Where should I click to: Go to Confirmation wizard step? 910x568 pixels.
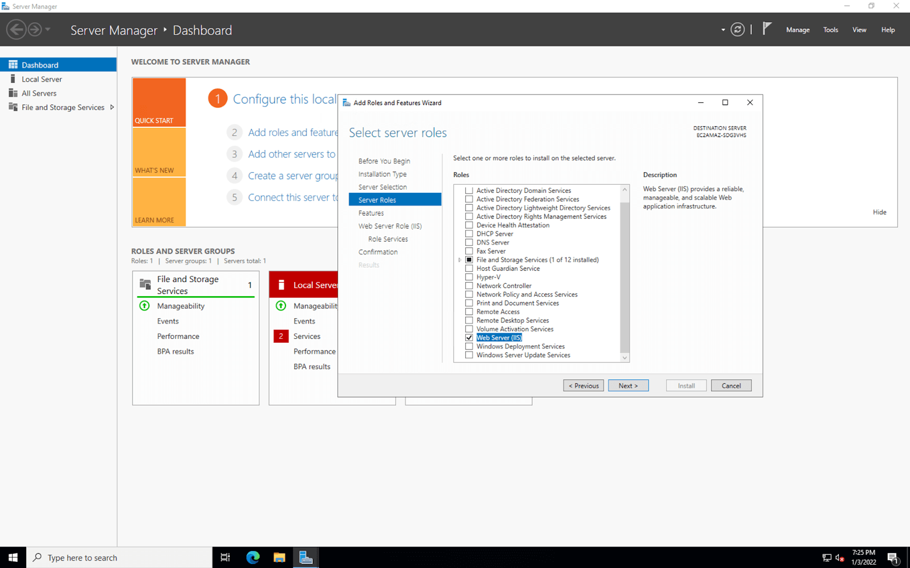tap(378, 252)
